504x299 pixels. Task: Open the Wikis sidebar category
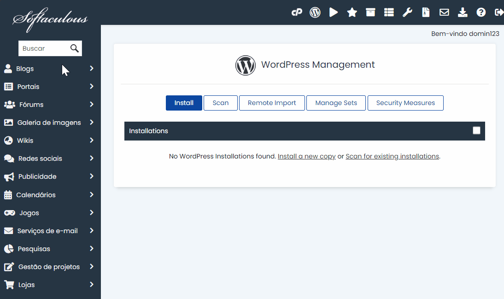(x=50, y=141)
